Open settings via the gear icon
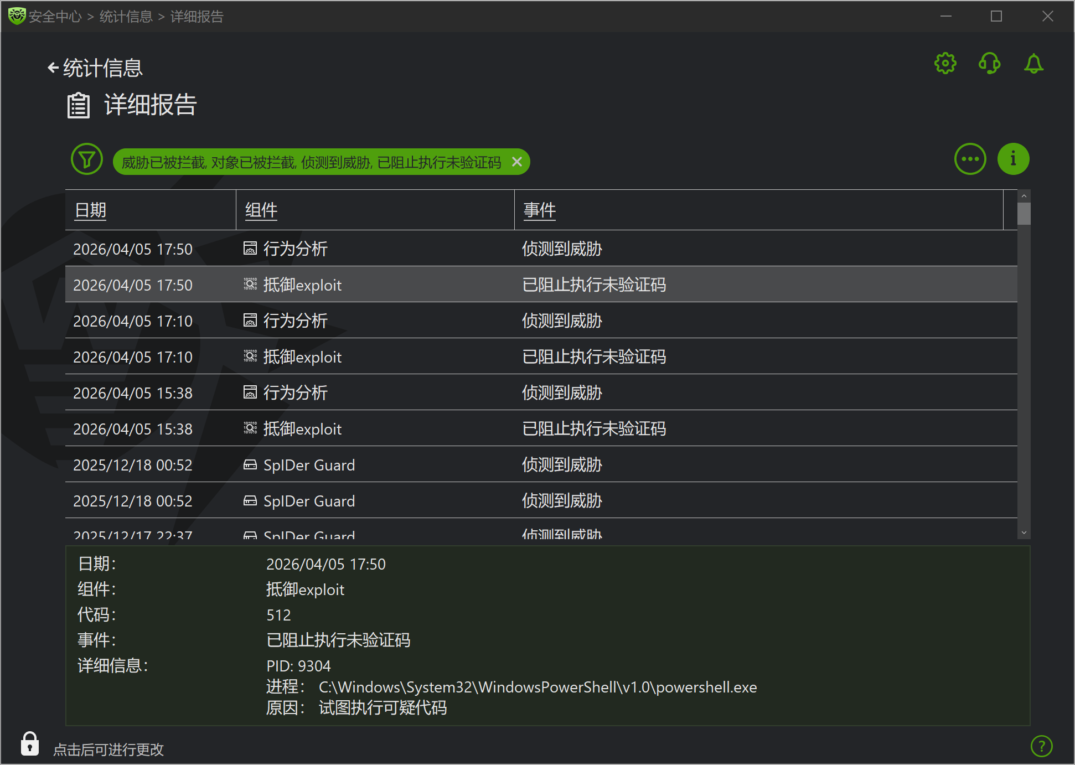 point(945,64)
